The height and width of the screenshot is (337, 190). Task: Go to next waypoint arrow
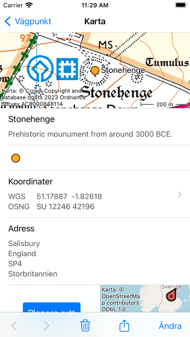pos(47,325)
